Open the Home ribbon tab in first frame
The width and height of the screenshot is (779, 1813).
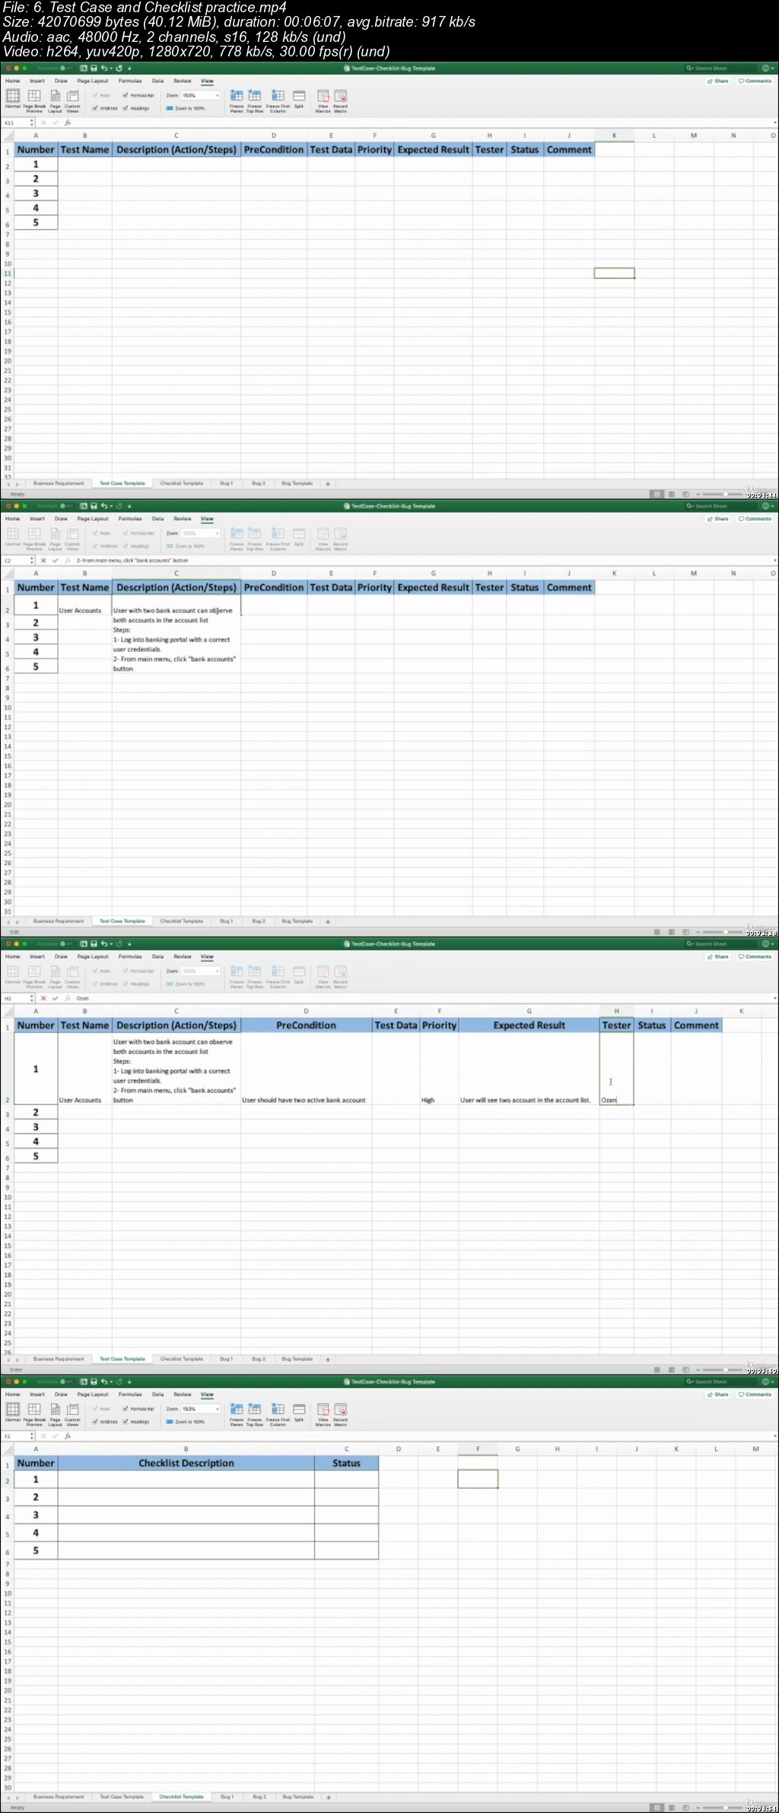[x=13, y=81]
